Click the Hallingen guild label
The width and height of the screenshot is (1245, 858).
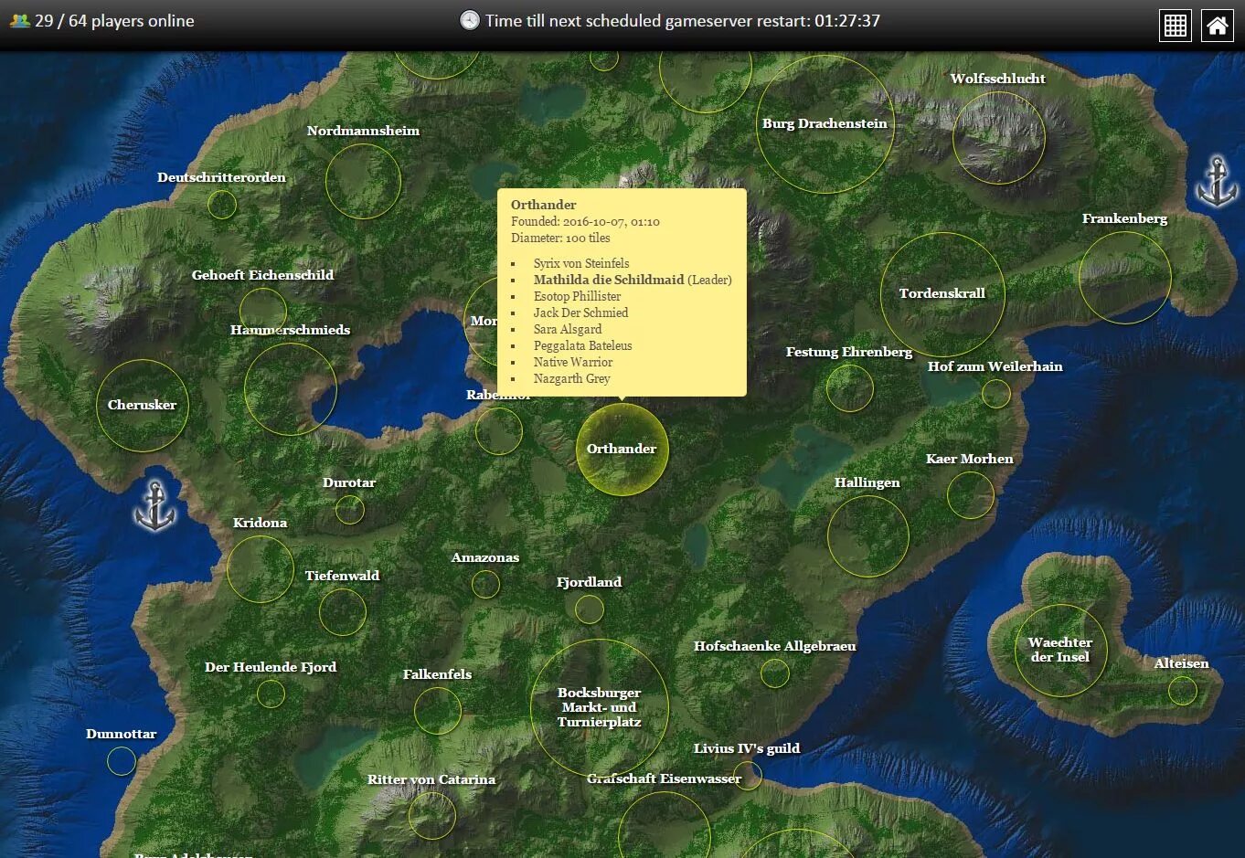[x=867, y=482]
